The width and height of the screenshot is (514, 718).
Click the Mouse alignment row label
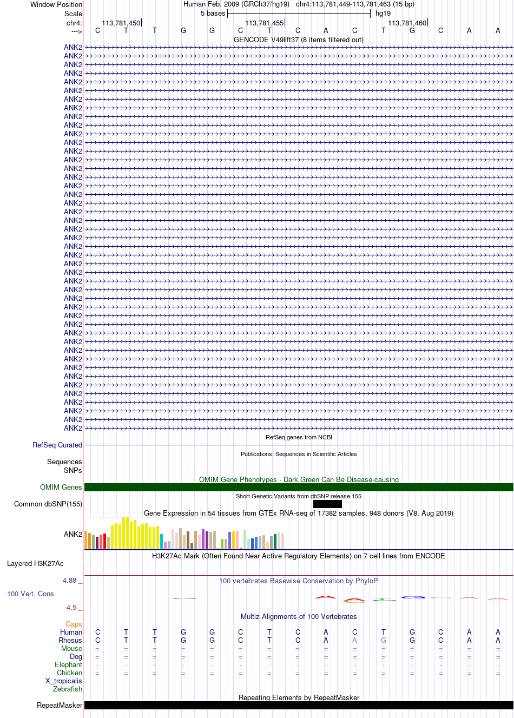point(72,649)
